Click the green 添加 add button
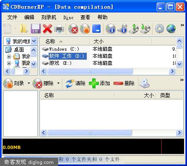 coord(99,83)
